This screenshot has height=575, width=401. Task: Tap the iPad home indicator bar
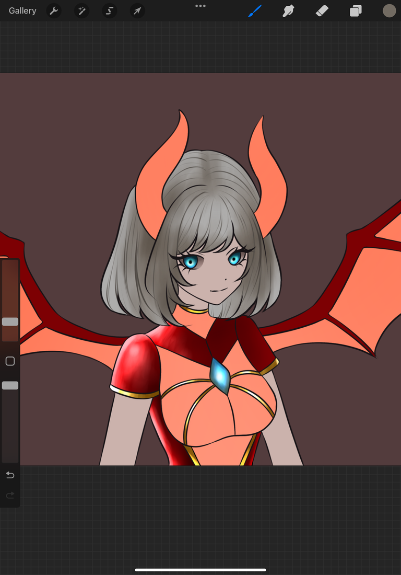tap(200, 570)
